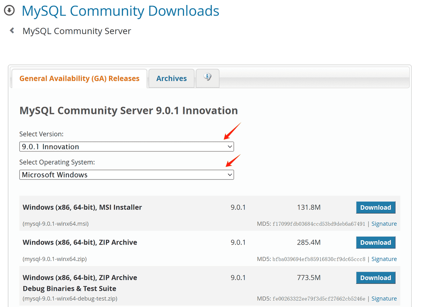
Task: Download the Debug Binaries & Test Suite
Action: point(375,278)
